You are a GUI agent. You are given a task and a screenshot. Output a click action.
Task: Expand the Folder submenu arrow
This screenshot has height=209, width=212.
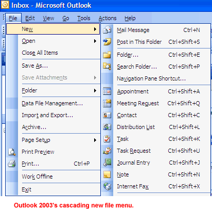pos(95,90)
